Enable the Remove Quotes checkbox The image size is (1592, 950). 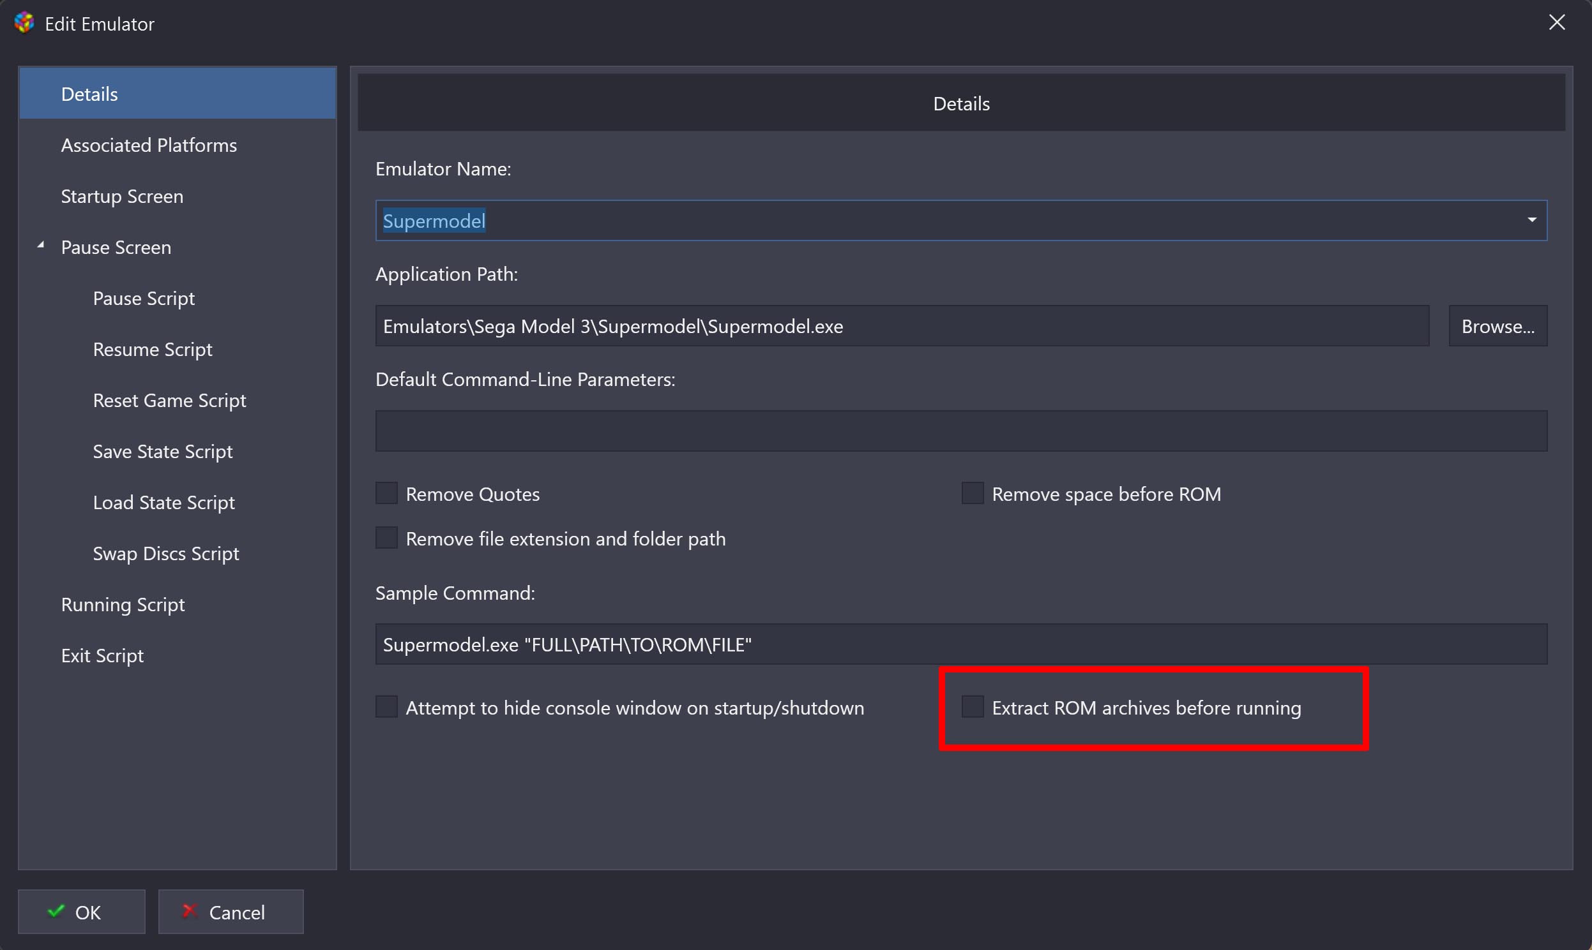[x=386, y=494]
